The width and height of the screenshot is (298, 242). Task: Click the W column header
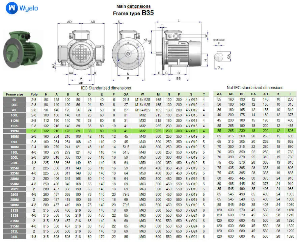click(142, 94)
